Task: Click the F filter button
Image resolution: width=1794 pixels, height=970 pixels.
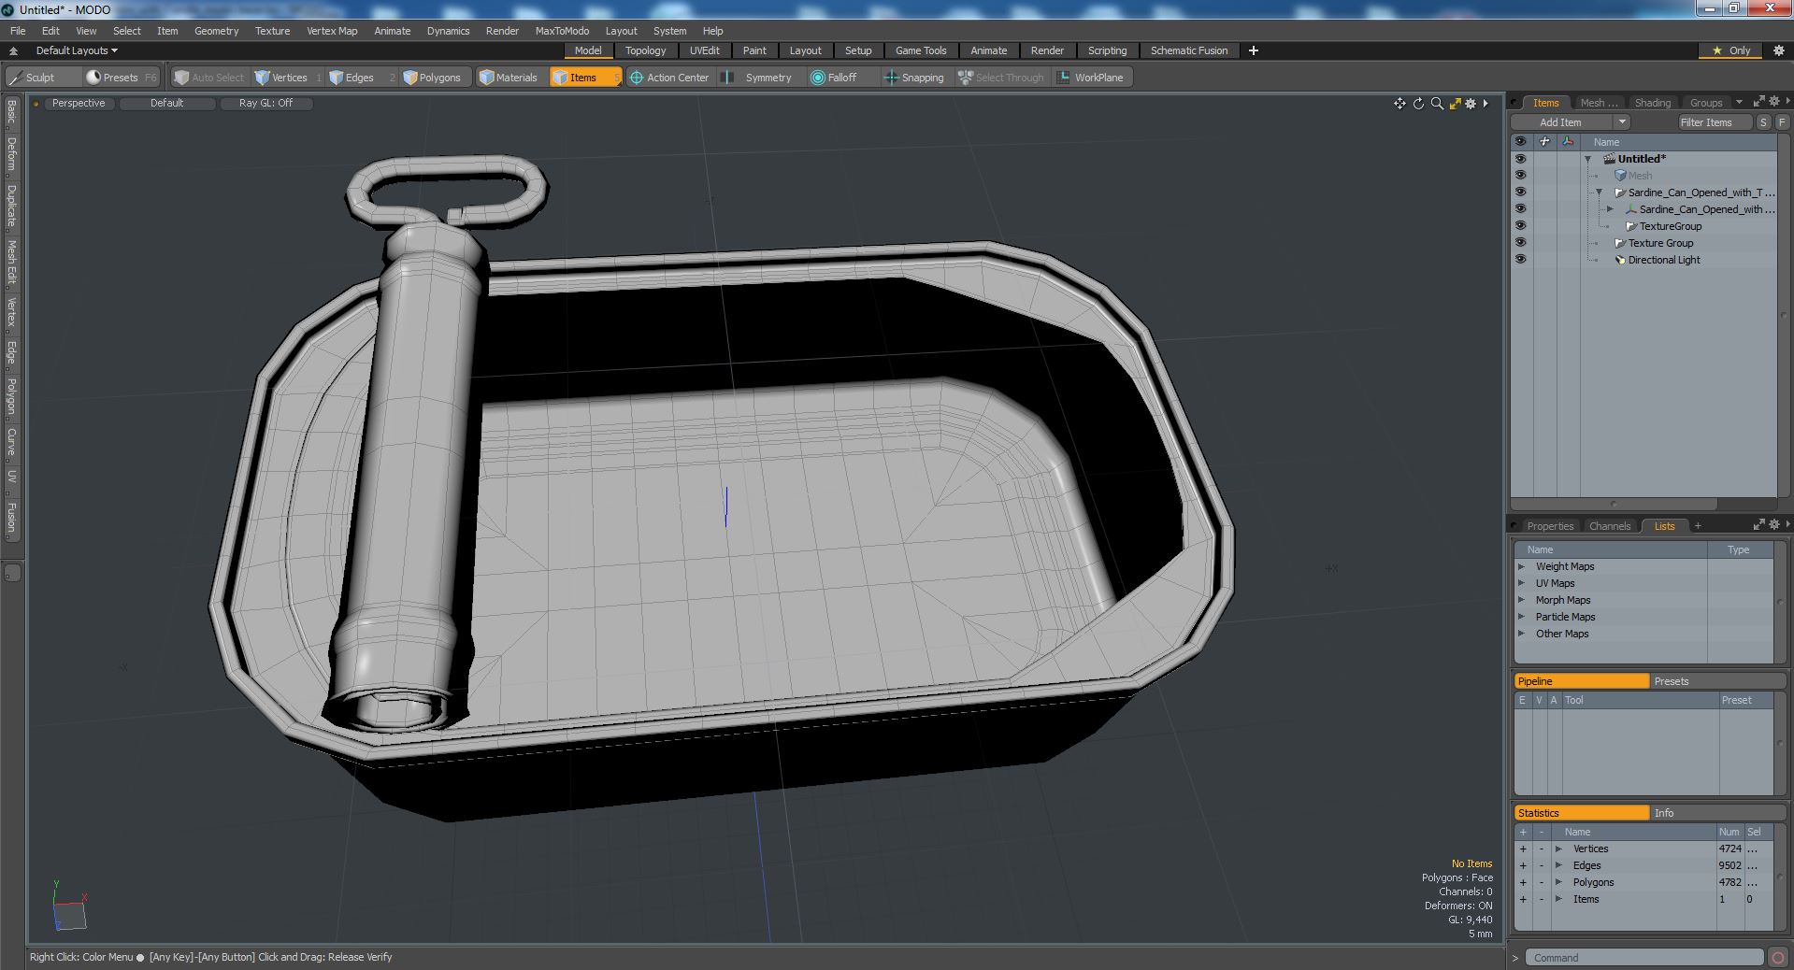Action: pos(1782,122)
